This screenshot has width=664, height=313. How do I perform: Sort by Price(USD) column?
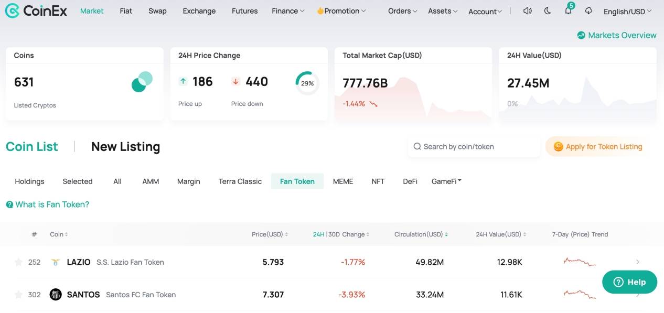(270, 234)
